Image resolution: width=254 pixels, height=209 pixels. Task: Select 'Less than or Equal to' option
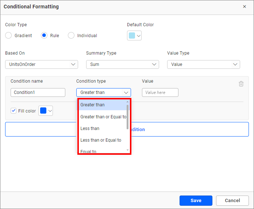pyautogui.click(x=101, y=140)
